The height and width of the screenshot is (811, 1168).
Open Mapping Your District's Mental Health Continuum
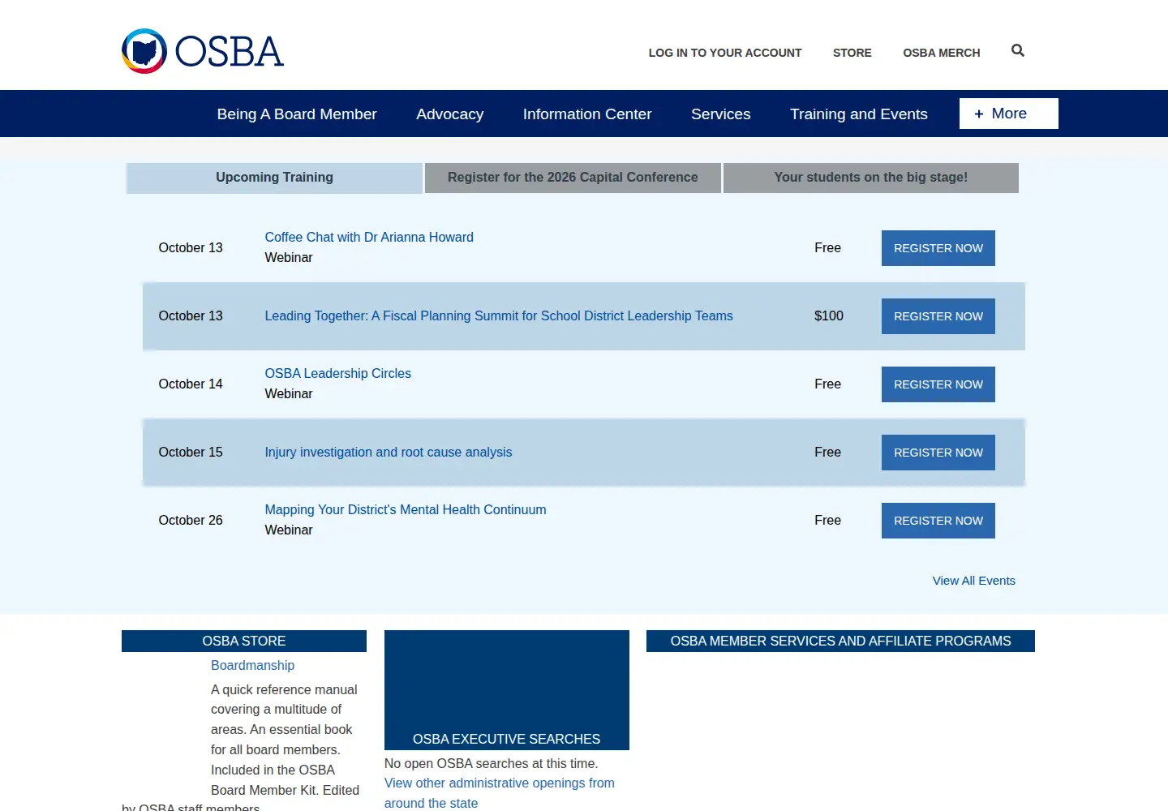(406, 510)
